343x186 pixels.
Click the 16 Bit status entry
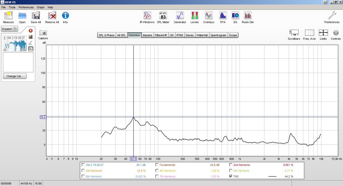click(x=38, y=183)
